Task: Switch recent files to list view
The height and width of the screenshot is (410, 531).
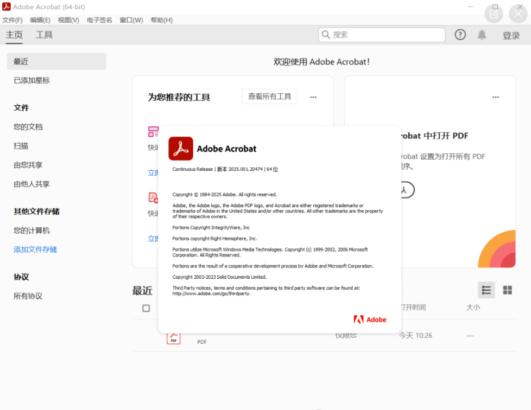Action: [x=486, y=290]
